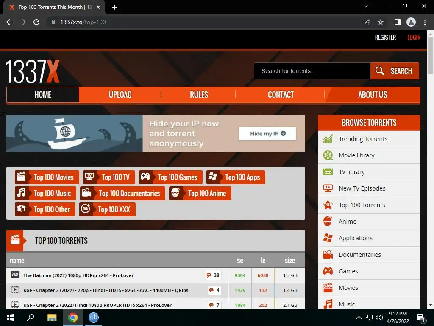Open The Batman (2022) 1080p HDRip torrent
This screenshot has width=434, height=326.
(78, 275)
